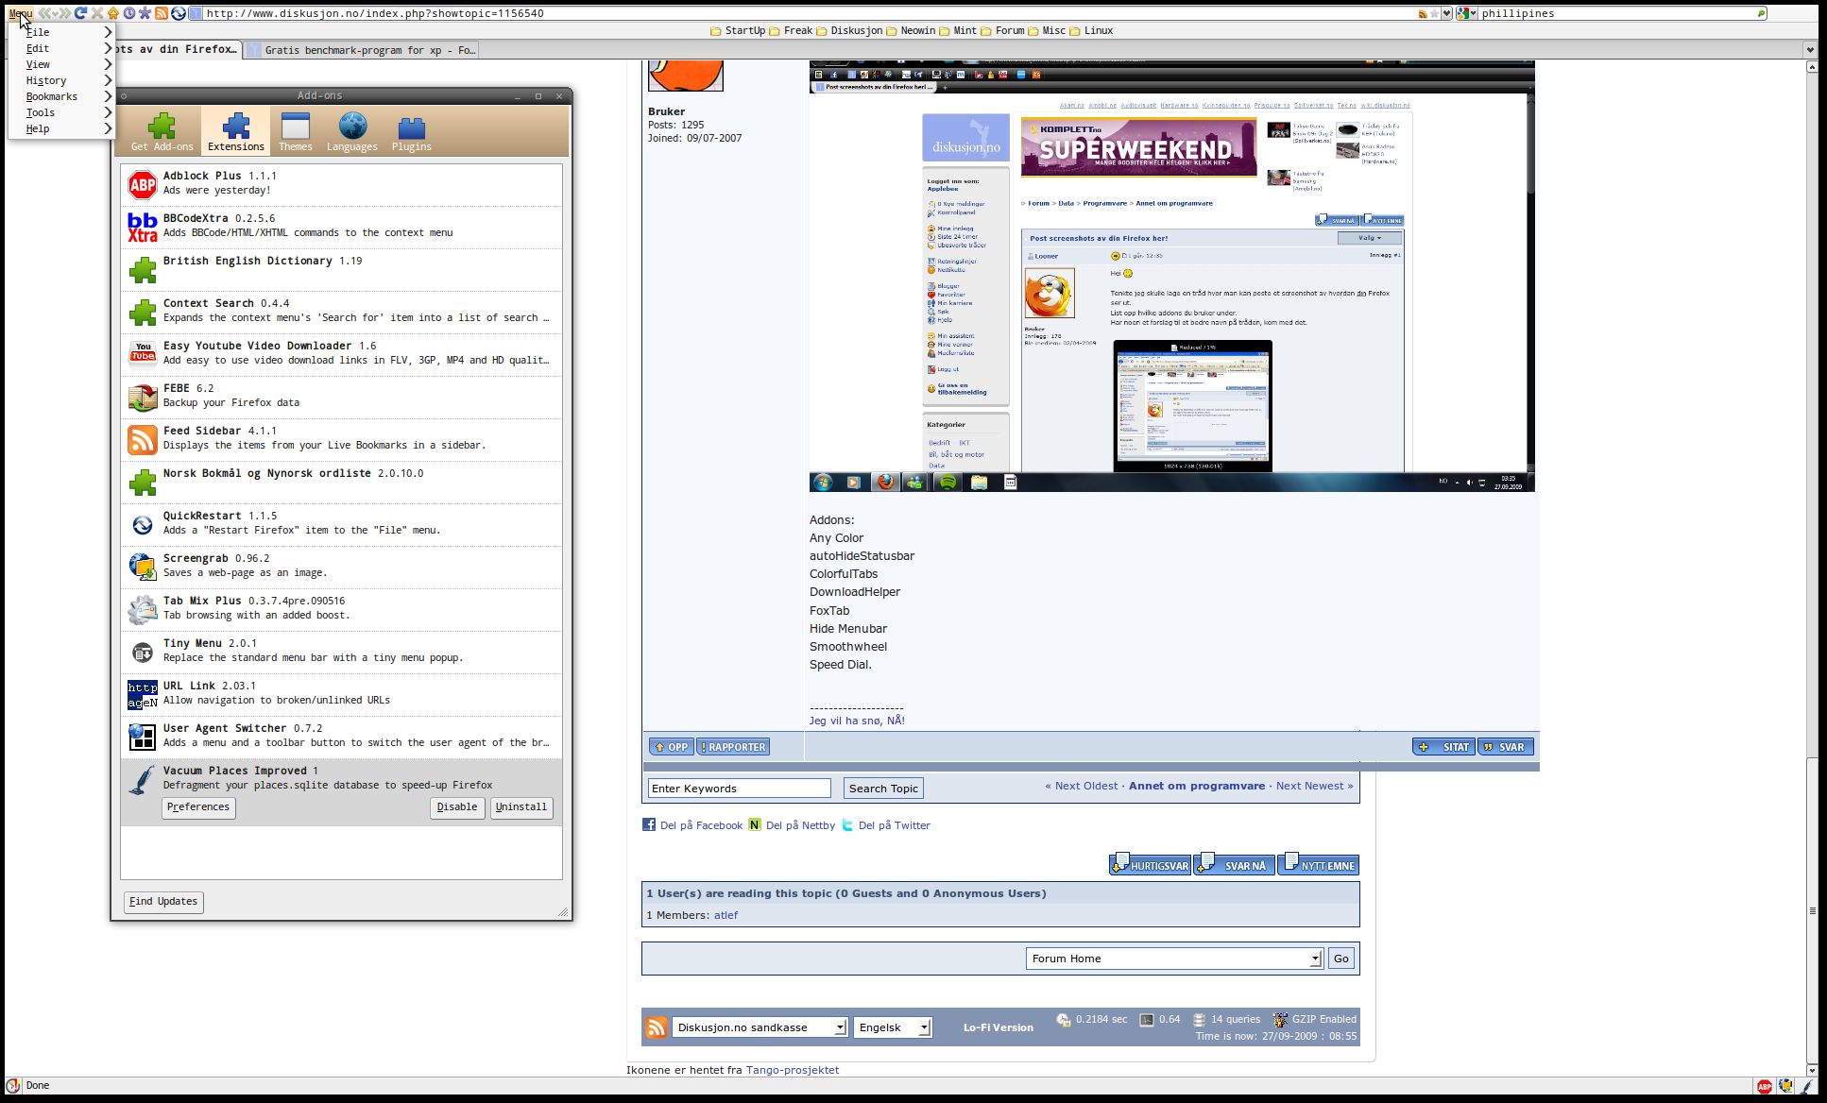Image resolution: width=1827 pixels, height=1103 pixels.
Task: Go to Home via house icon
Action: tap(113, 13)
